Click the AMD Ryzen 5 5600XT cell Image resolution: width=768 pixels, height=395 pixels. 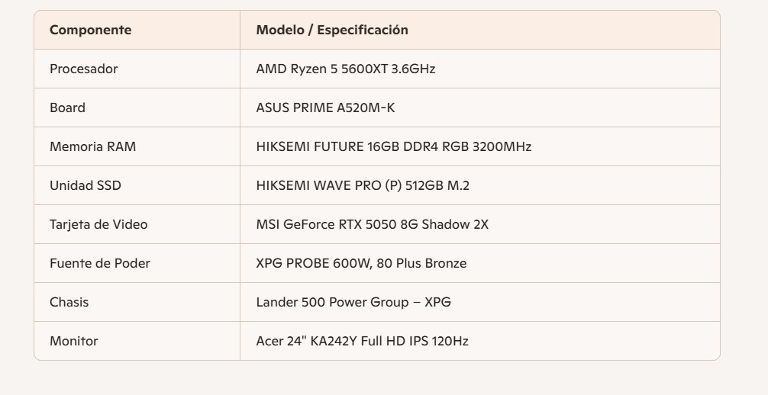click(346, 69)
